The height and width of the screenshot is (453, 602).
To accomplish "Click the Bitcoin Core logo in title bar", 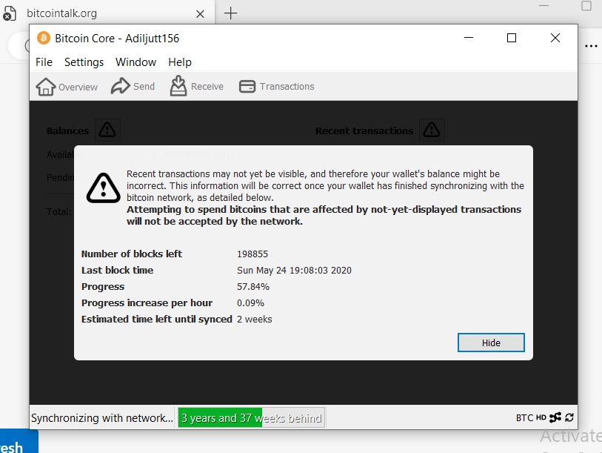I will [x=44, y=38].
